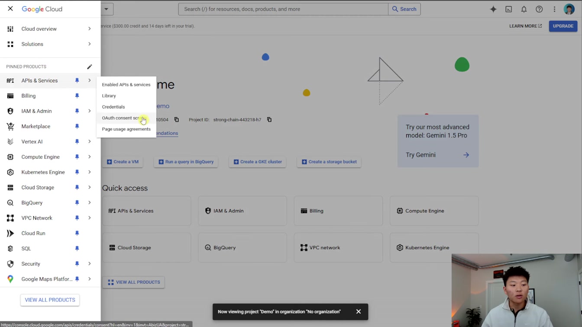Image resolution: width=582 pixels, height=327 pixels.
Task: Click the Upgrade button
Action: tap(563, 26)
